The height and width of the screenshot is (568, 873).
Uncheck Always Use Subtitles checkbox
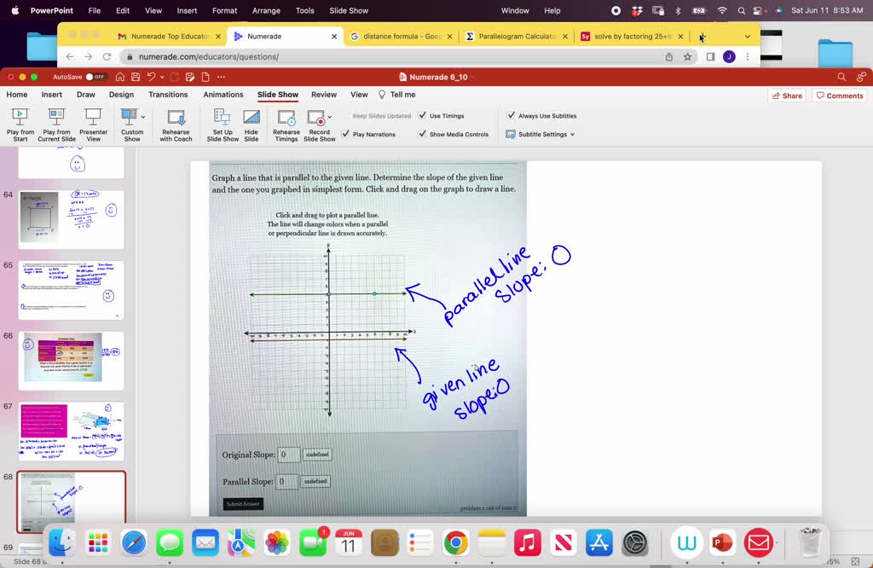click(512, 115)
